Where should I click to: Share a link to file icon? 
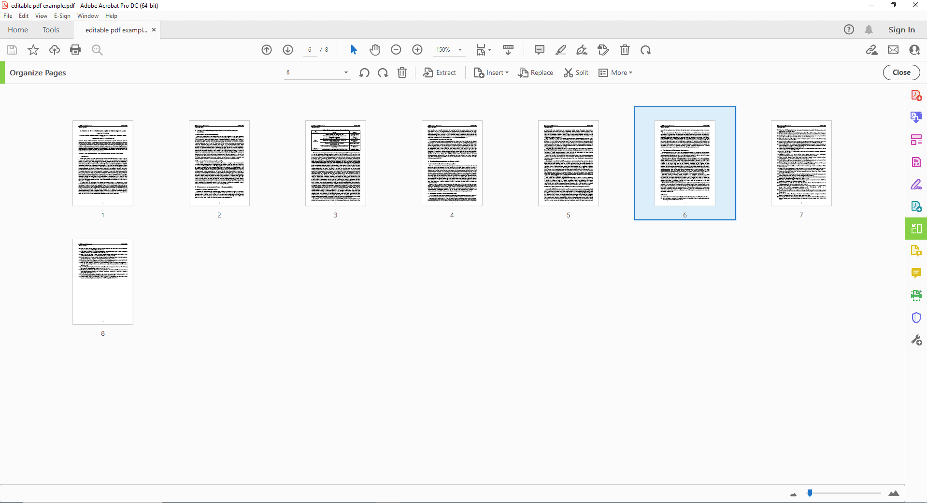pyautogui.click(x=872, y=50)
